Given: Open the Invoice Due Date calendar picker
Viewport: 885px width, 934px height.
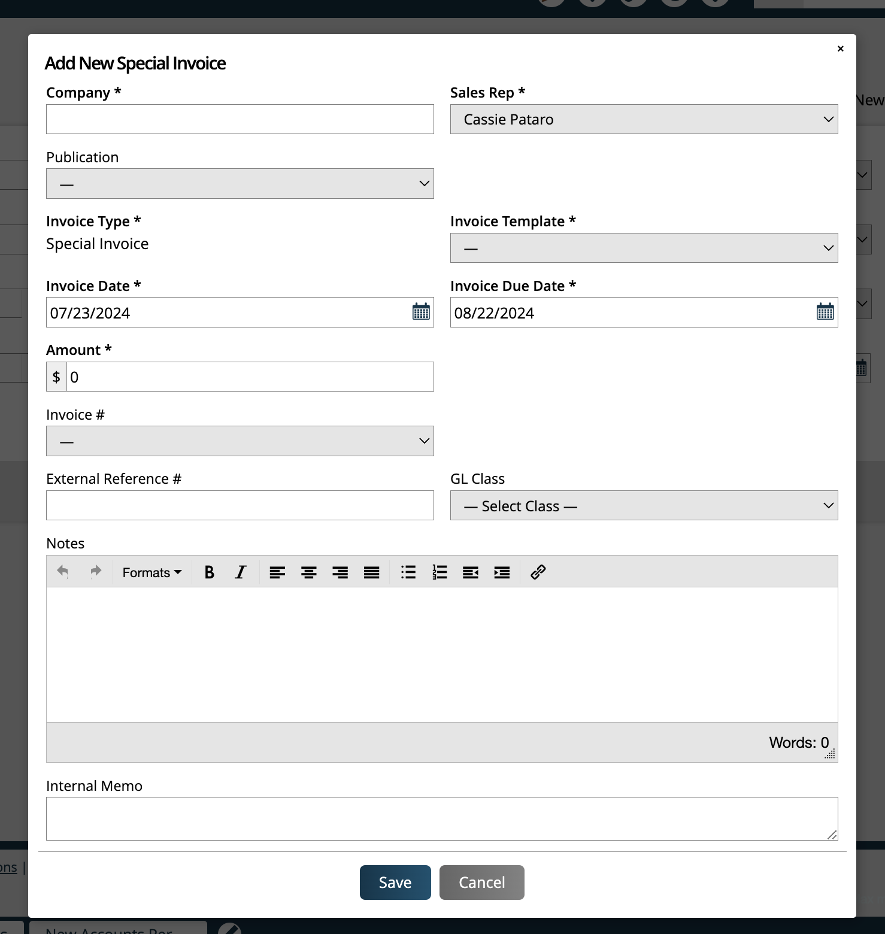Looking at the screenshot, I should (x=825, y=311).
